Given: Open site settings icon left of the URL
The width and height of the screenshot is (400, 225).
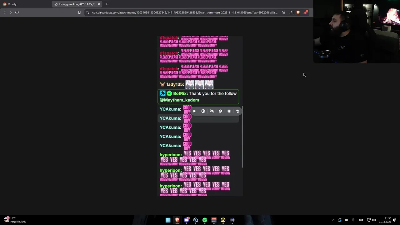Looking at the screenshot, I should coord(88,12).
